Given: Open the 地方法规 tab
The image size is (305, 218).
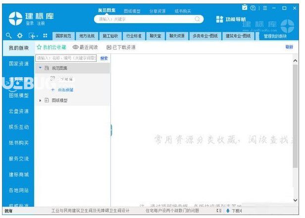Looking at the screenshot, I should click(x=87, y=36).
